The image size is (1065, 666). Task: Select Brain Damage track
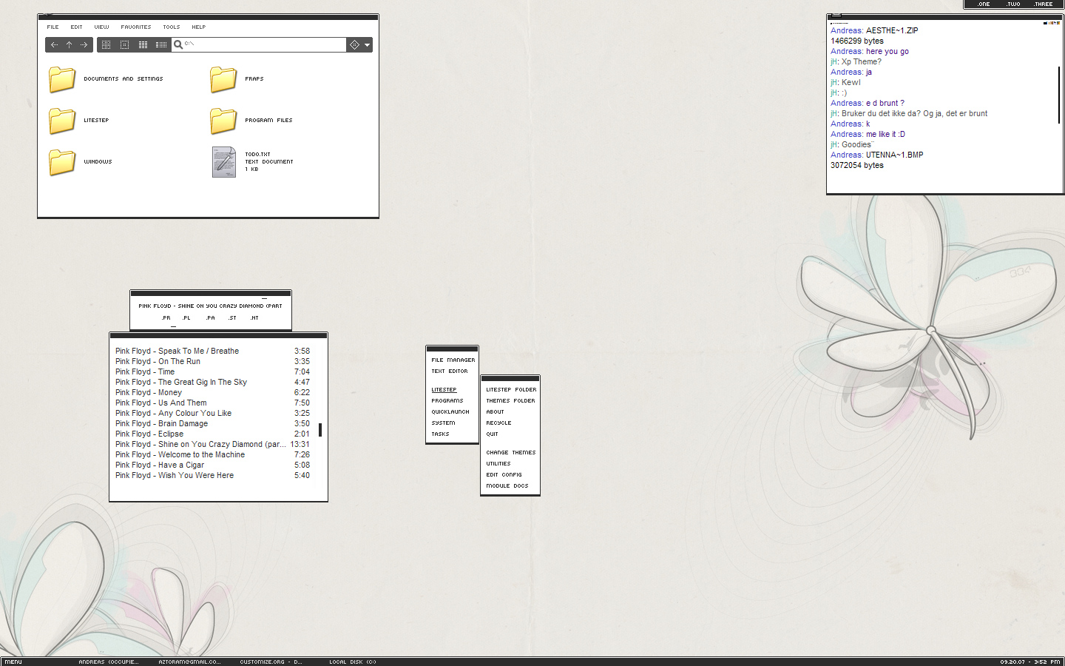[x=212, y=423]
